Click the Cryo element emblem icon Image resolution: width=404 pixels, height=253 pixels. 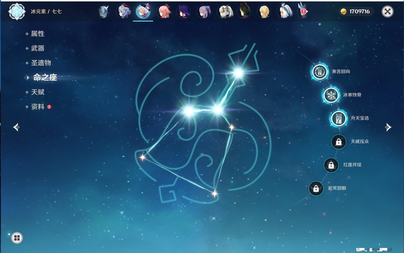tap(17, 11)
